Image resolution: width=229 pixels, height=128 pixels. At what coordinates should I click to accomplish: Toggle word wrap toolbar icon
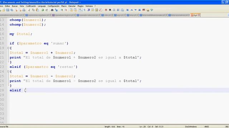(81, 10)
